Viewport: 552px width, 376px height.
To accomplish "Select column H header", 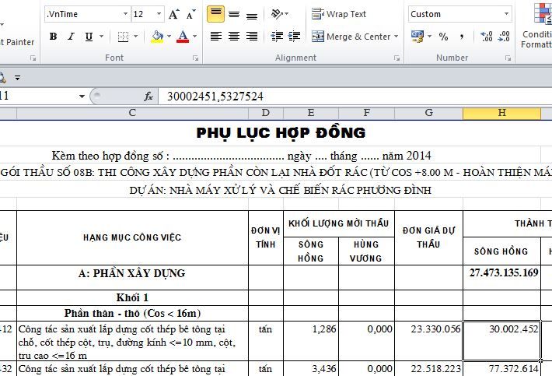I will 502,113.
